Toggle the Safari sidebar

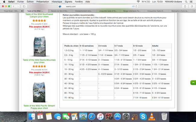(x=24, y=6)
